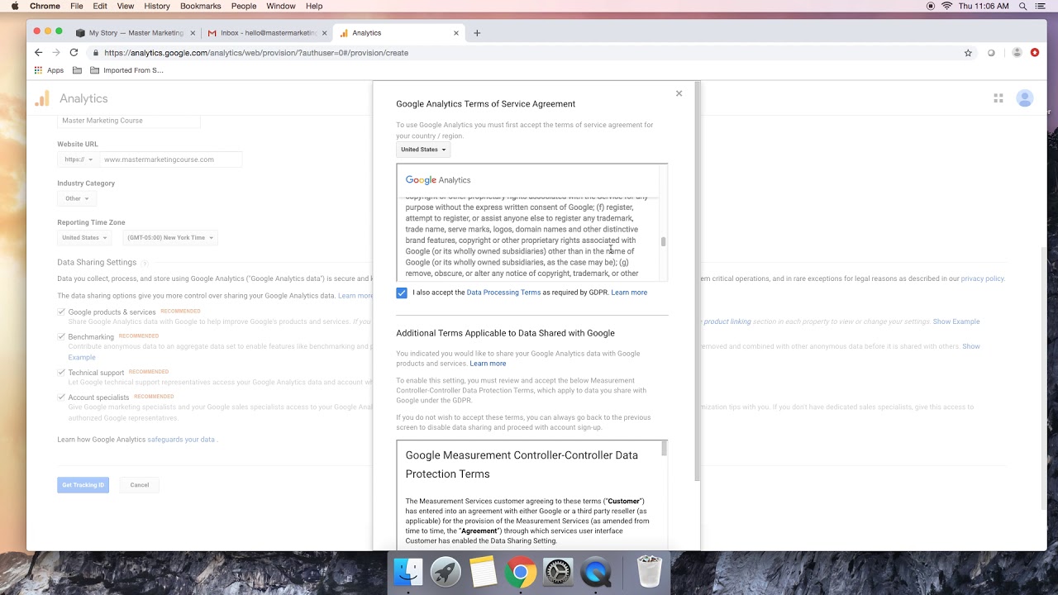Open the Bookmarks menu
Screen dimensions: 1058x595
201,6
